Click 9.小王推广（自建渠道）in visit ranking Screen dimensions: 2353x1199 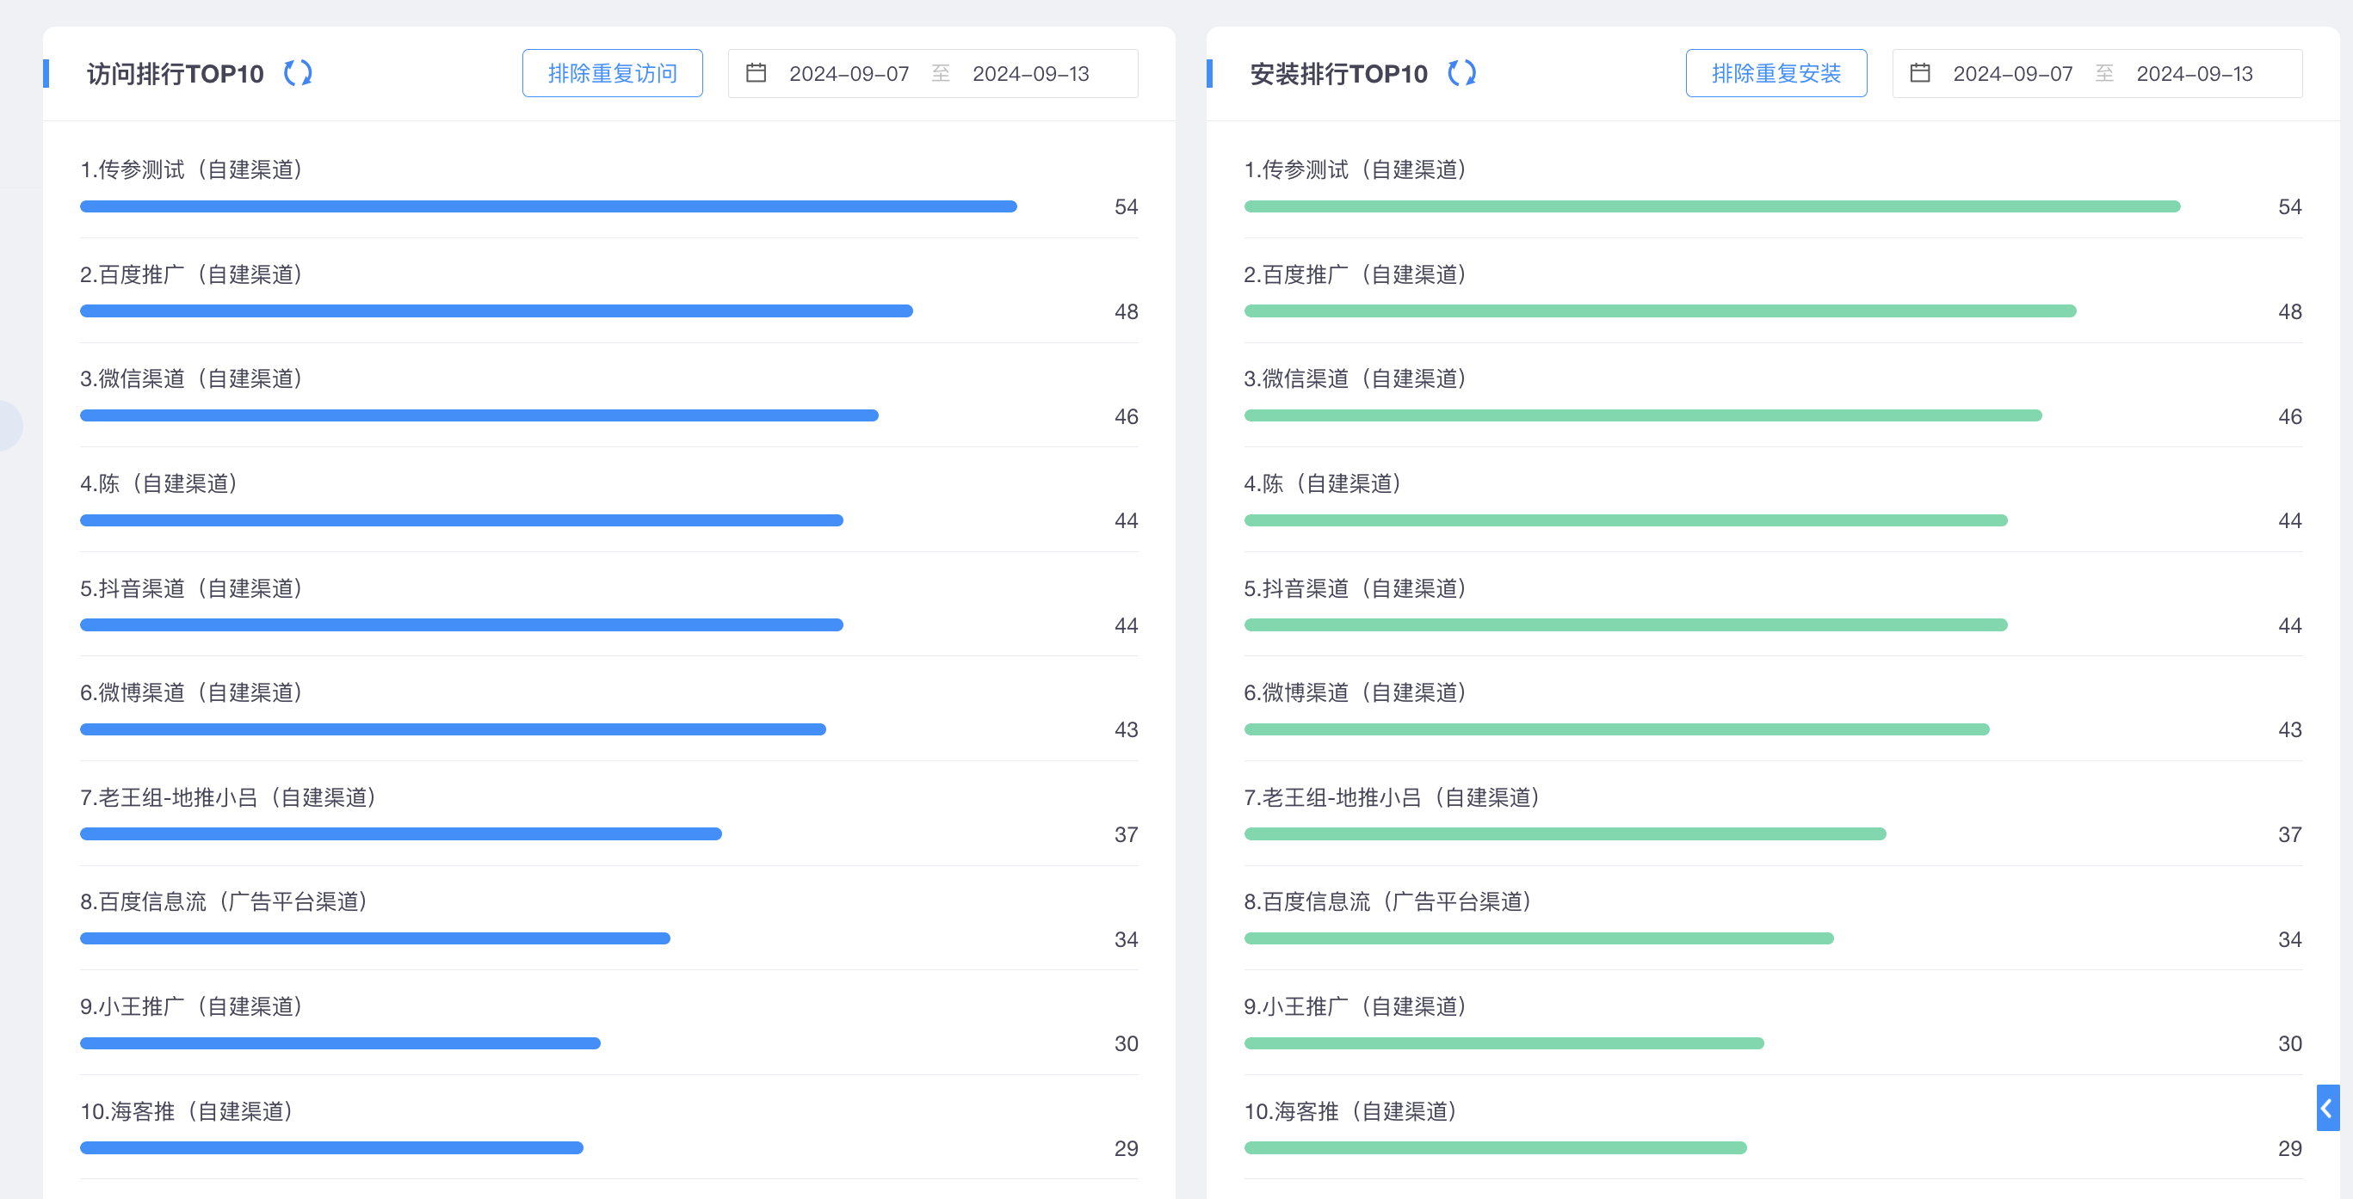click(192, 1007)
